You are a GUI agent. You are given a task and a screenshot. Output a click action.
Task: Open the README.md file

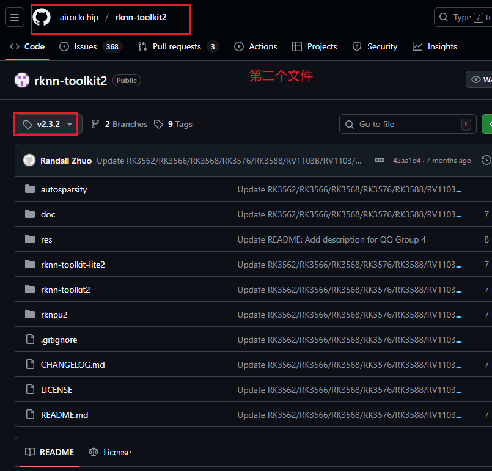click(x=65, y=415)
